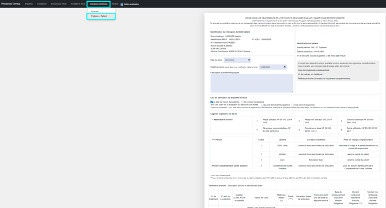
Task: Check first 'hors Union Européenne' box
Action: [x=242, y=102]
